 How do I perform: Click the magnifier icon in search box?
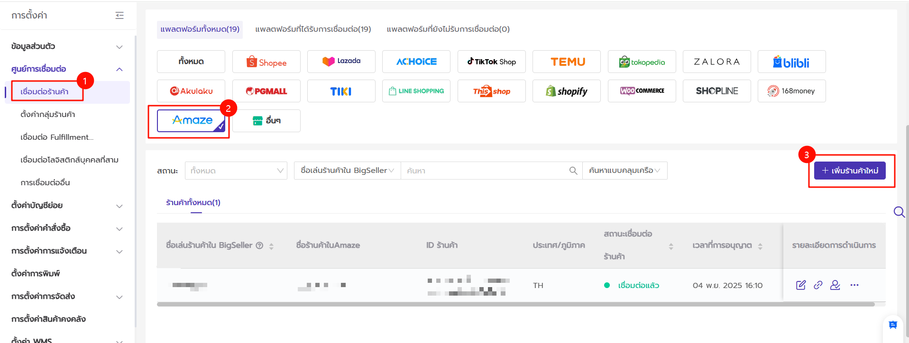(x=573, y=171)
